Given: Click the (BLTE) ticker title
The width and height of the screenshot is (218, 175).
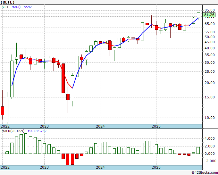Looking at the screenshot, I should click(7, 2).
